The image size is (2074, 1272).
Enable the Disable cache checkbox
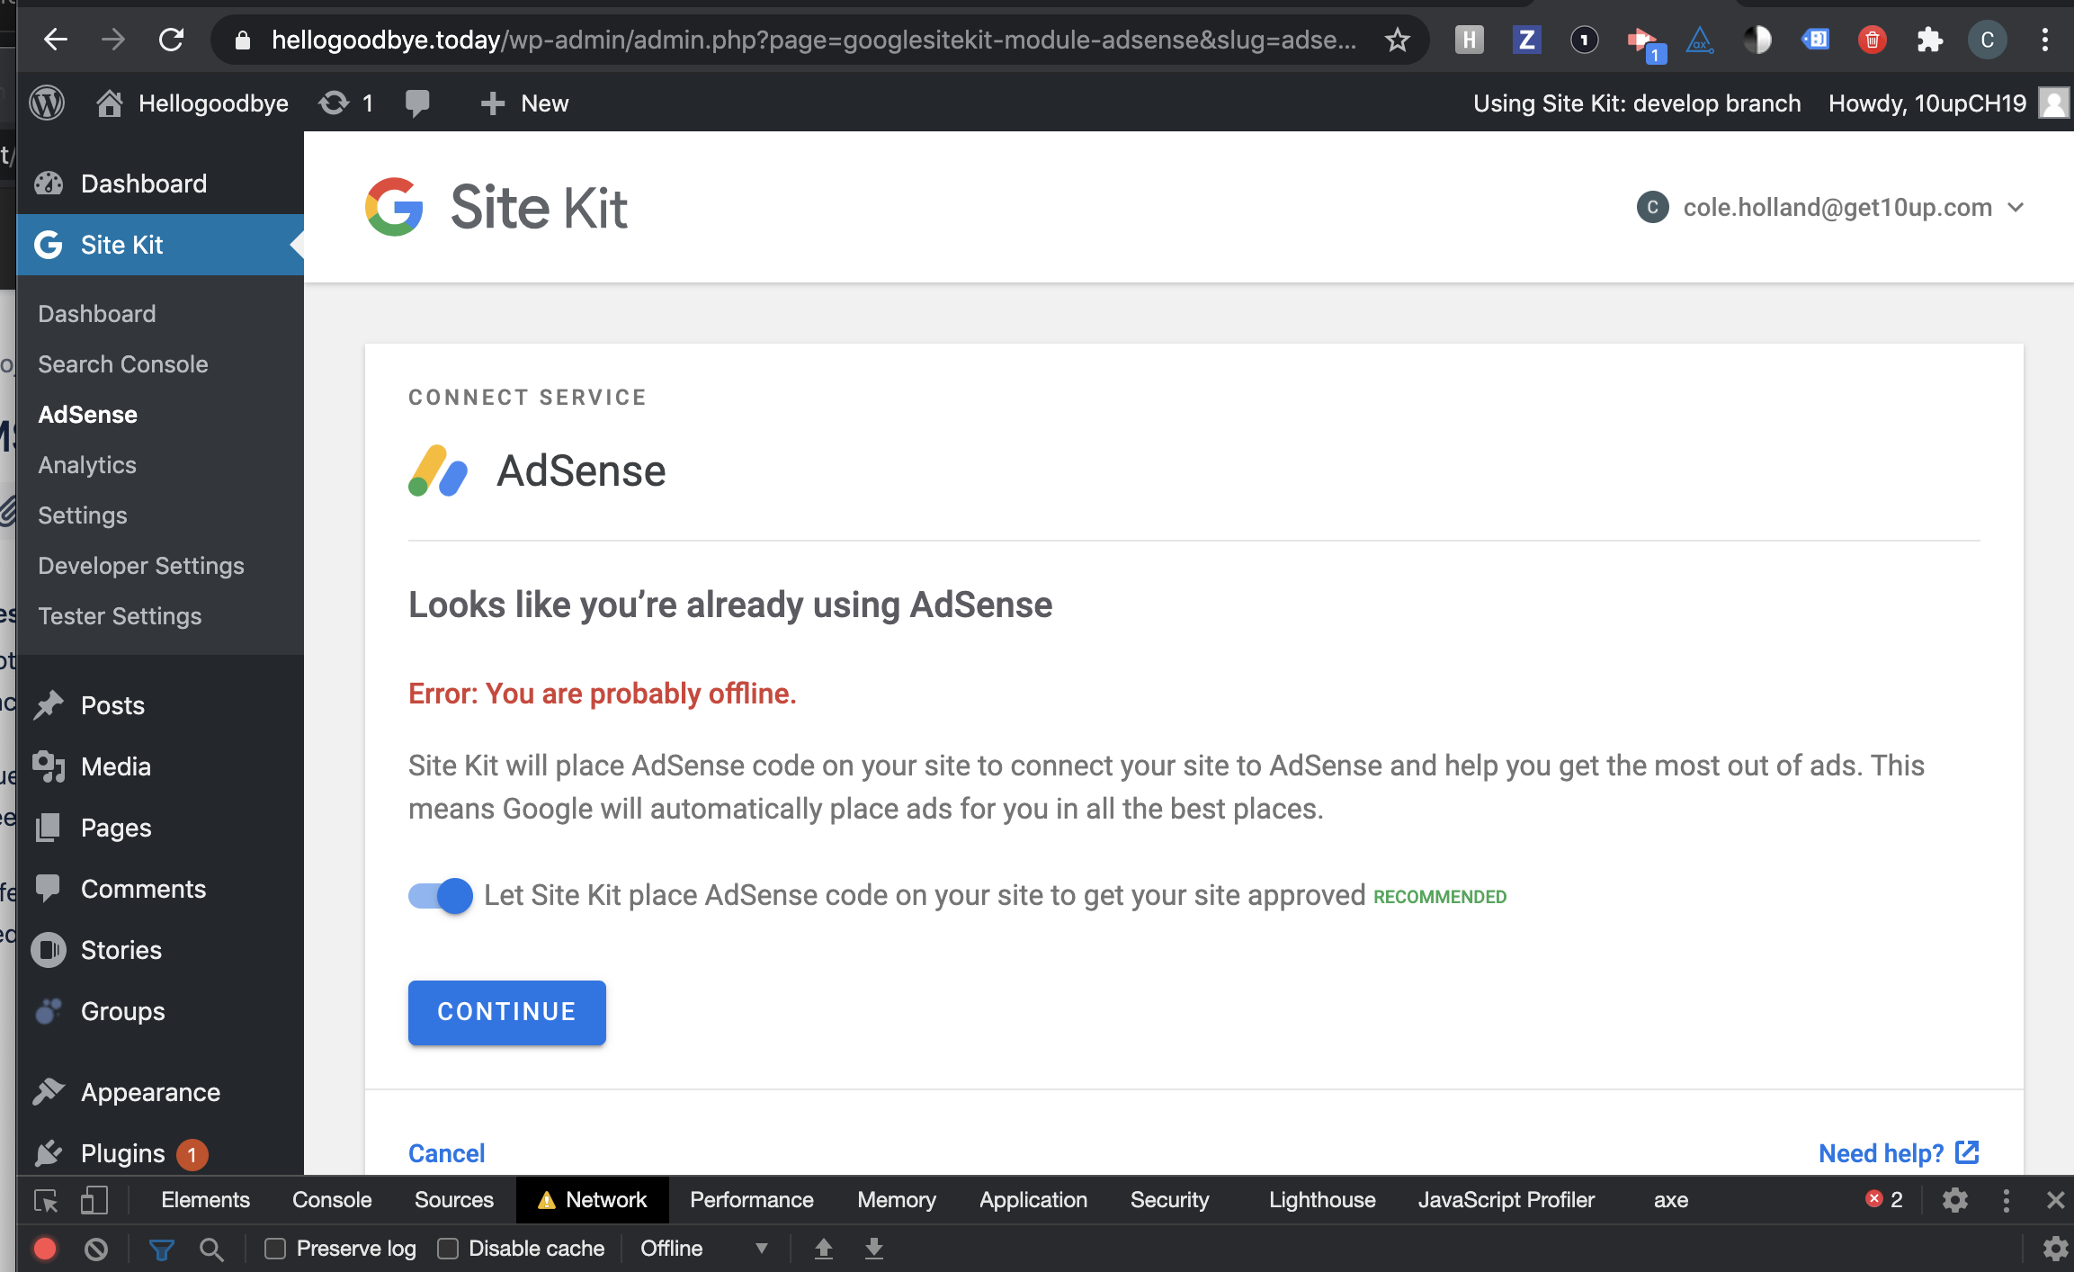[x=448, y=1249]
